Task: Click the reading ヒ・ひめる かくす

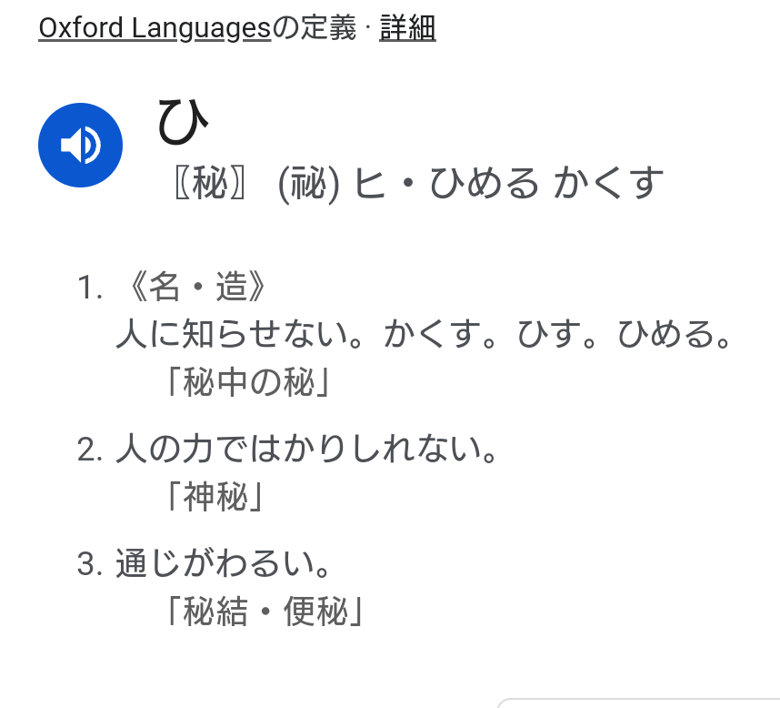Action: 508,183
